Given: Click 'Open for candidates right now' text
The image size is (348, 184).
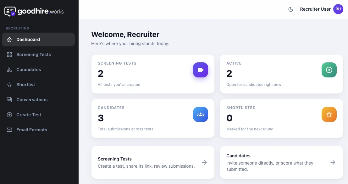Looking at the screenshot, I should pyautogui.click(x=254, y=85).
